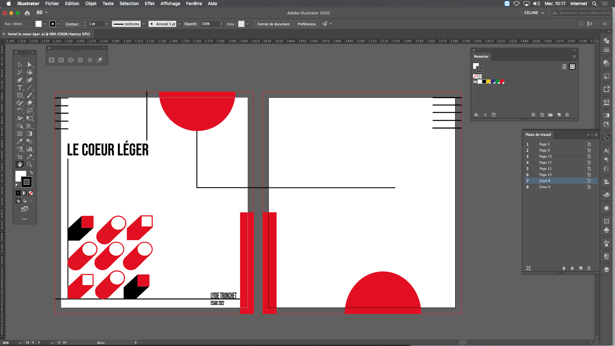This screenshot has height=346, width=615.
Task: Open Contour stroke panel link
Action: point(73,24)
